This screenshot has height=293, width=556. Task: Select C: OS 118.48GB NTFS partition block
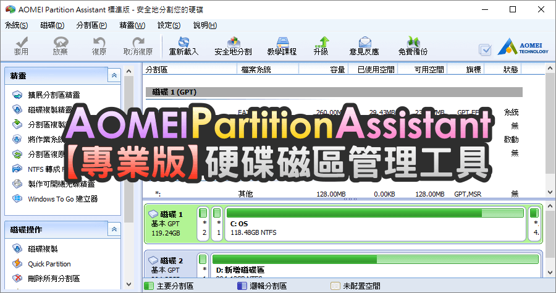[375, 224]
